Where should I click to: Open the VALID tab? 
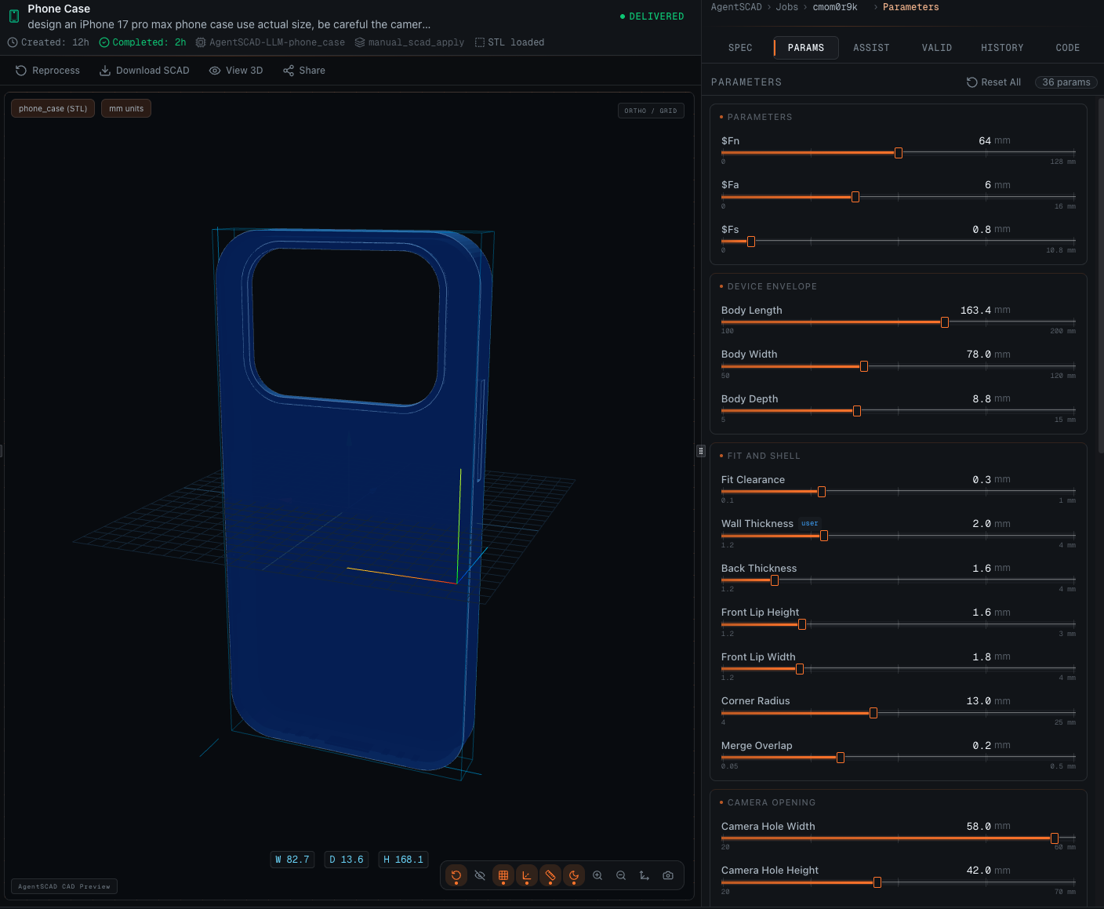click(937, 48)
